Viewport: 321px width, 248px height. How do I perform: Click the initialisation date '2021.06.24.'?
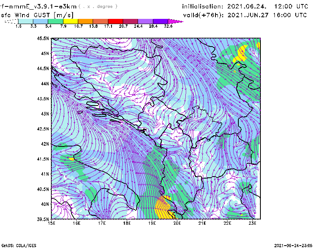coord(247,6)
